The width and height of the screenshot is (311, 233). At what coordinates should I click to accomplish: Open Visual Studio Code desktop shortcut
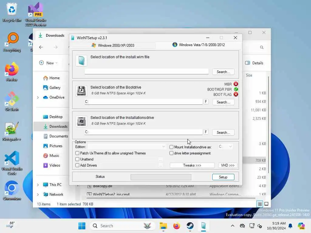(12, 163)
